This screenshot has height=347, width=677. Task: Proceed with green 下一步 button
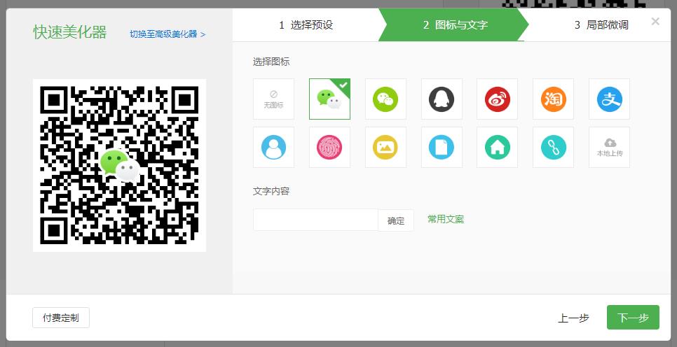[x=633, y=317]
